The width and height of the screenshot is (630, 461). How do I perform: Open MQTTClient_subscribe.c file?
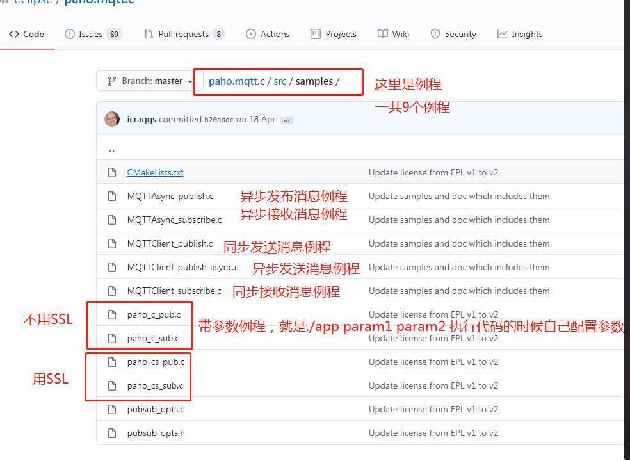174,291
